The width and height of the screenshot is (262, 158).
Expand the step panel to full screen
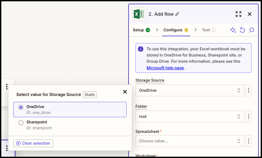(239, 14)
